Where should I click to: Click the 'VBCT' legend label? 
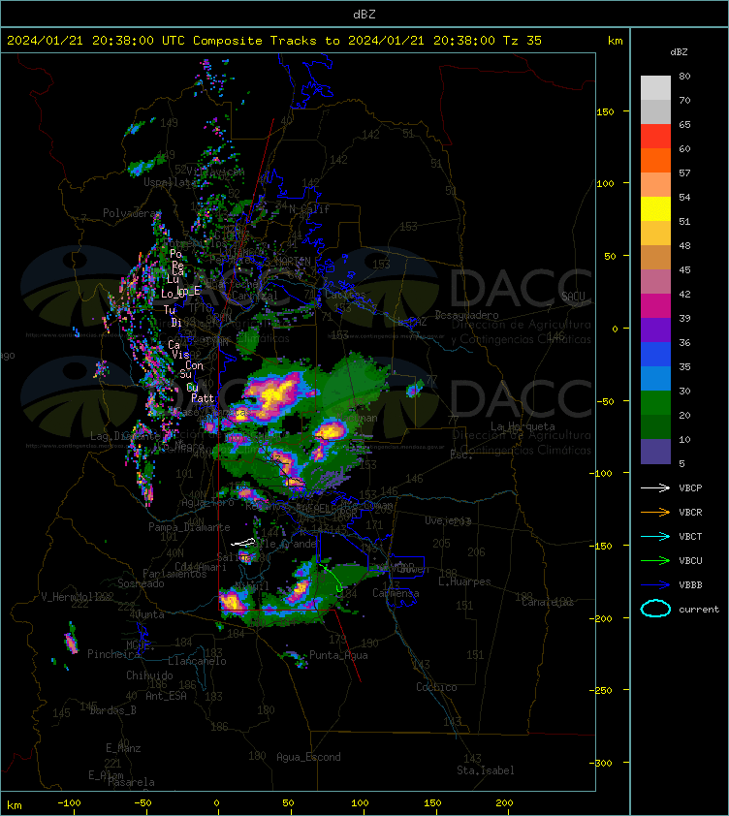point(690,537)
